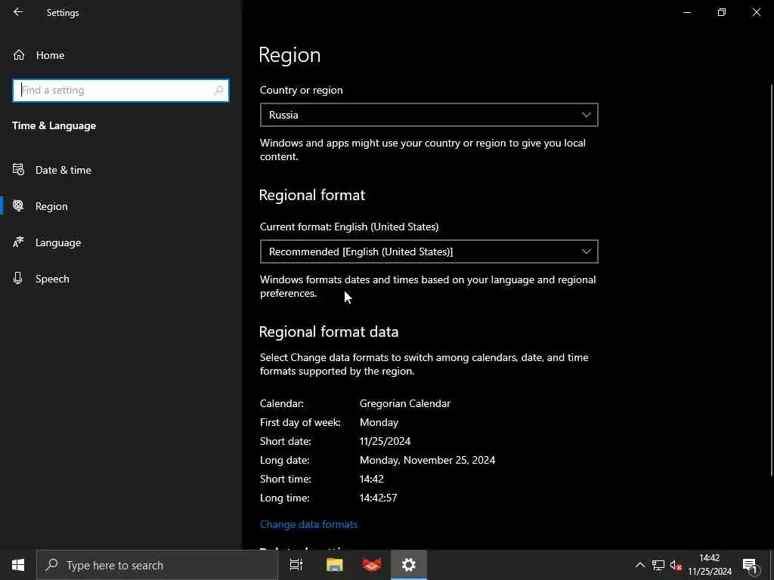Click the taskbar Type here to search box

(x=157, y=565)
